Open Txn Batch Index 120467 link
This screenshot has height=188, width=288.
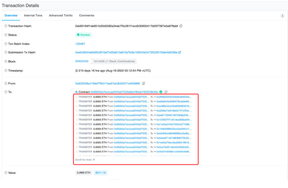coord(80,44)
